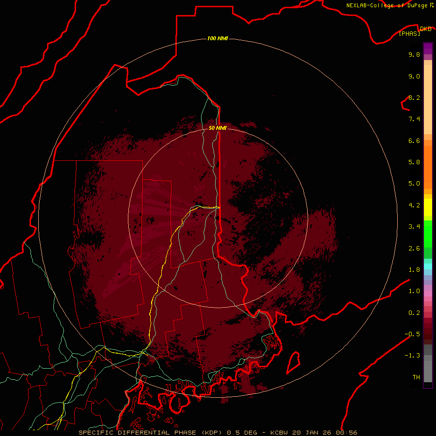This screenshot has width=436, height=436.
Task: Click the "5.0" scale value
Action: 414,184
